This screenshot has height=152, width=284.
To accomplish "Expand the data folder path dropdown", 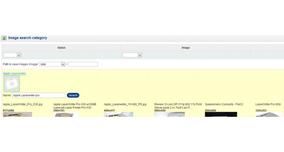I will click(52, 64).
